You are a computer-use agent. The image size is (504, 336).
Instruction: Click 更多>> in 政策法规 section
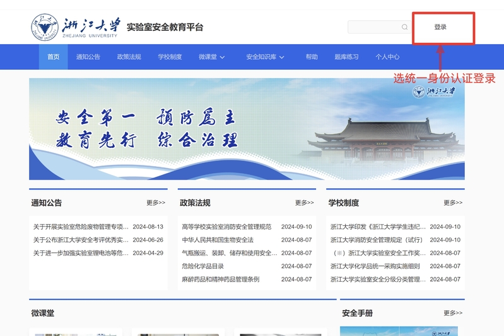point(304,203)
